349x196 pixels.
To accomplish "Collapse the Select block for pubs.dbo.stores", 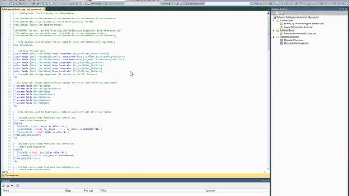I will tap(13, 150).
